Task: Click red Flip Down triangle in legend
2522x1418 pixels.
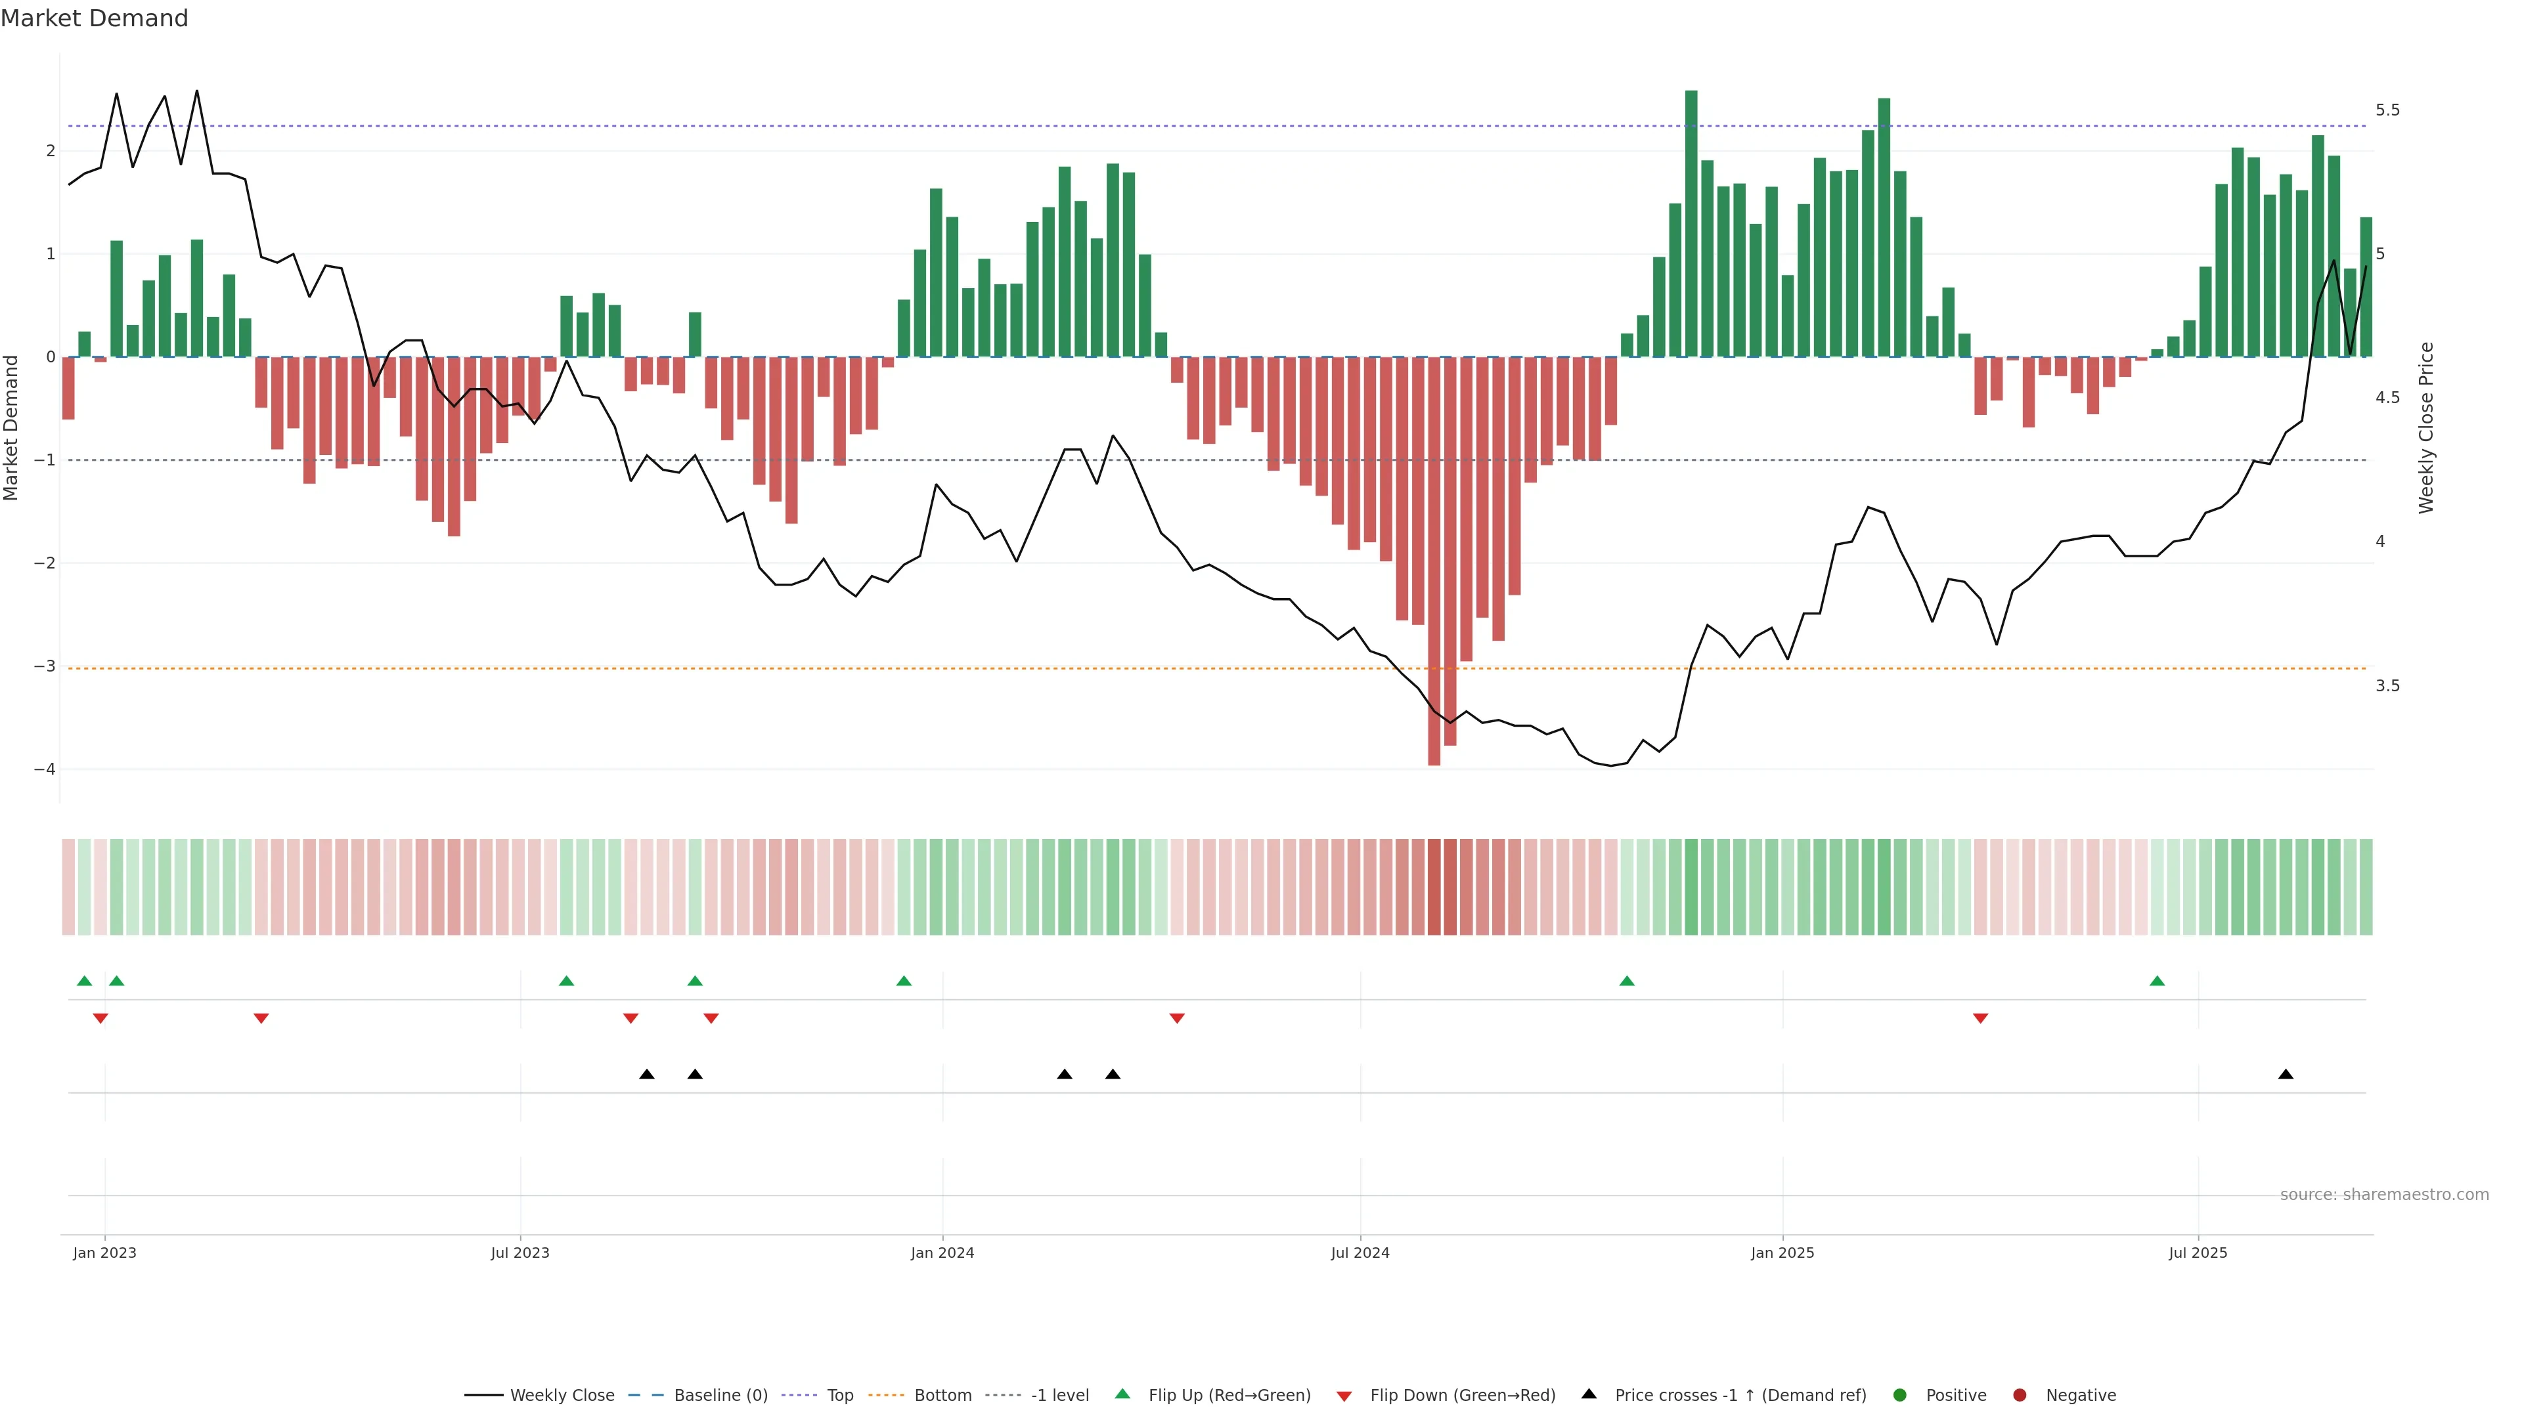Action: (x=1344, y=1396)
